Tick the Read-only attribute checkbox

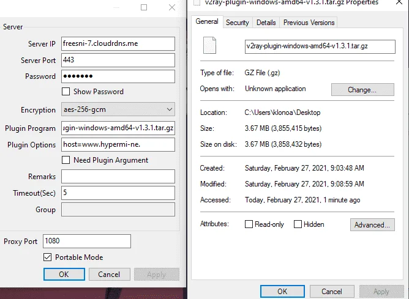(x=249, y=224)
